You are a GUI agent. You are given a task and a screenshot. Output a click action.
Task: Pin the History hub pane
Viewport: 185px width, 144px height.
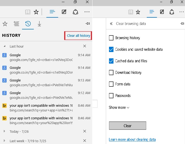coord(88,24)
